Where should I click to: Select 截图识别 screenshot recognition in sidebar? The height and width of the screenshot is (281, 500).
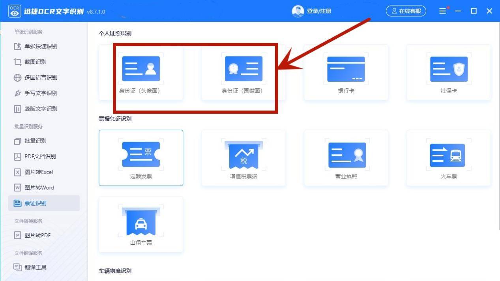click(36, 62)
